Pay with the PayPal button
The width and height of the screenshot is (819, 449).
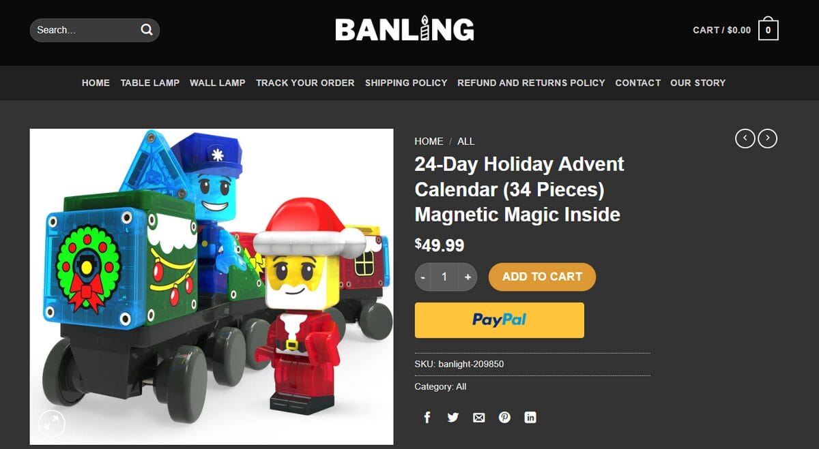click(500, 320)
